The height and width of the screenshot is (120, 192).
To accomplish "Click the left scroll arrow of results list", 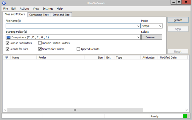I will [x=5, y=110].
